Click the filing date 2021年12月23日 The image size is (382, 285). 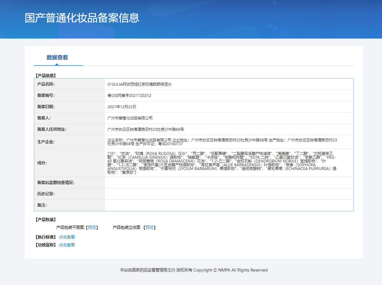click(122, 107)
